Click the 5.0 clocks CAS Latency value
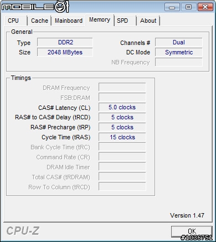The image size is (216, 242). 122,107
